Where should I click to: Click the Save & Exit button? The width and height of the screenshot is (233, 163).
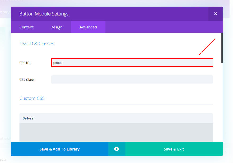pyautogui.click(x=174, y=149)
